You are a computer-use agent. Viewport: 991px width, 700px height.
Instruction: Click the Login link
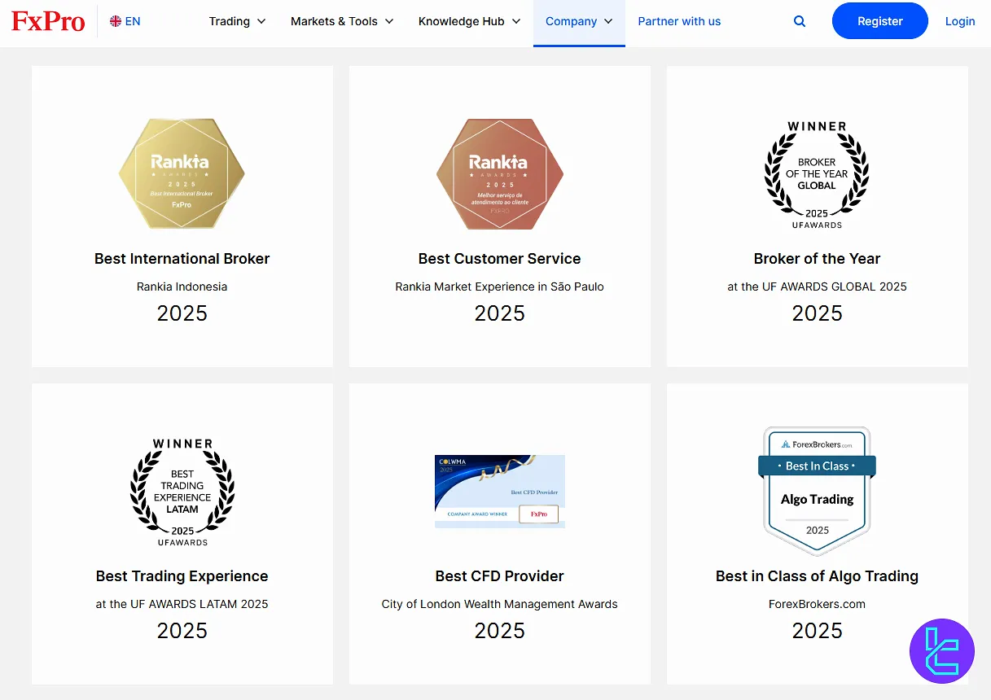point(960,21)
